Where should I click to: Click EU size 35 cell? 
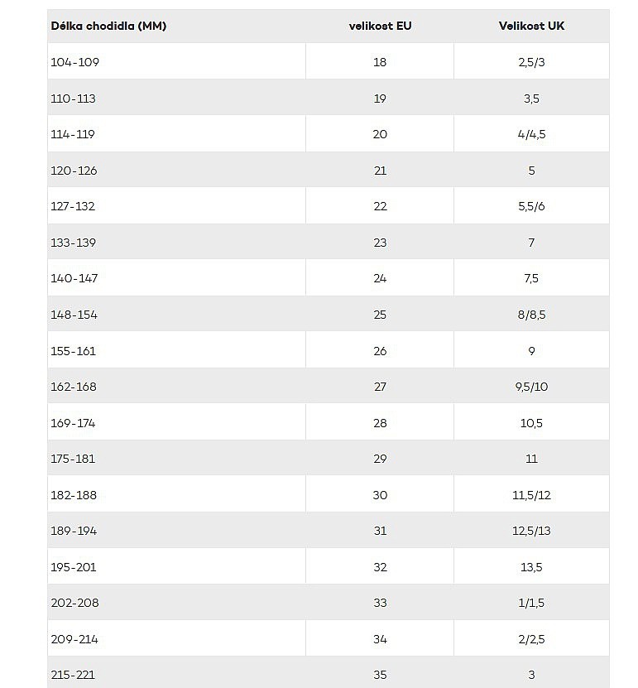pos(380,675)
